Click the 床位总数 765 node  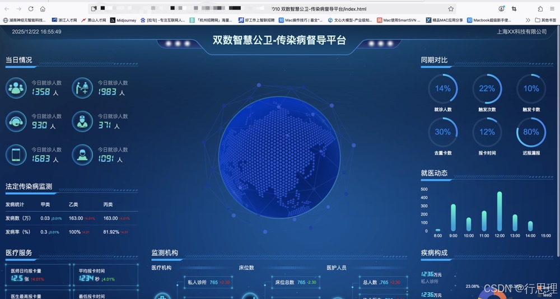(295, 282)
